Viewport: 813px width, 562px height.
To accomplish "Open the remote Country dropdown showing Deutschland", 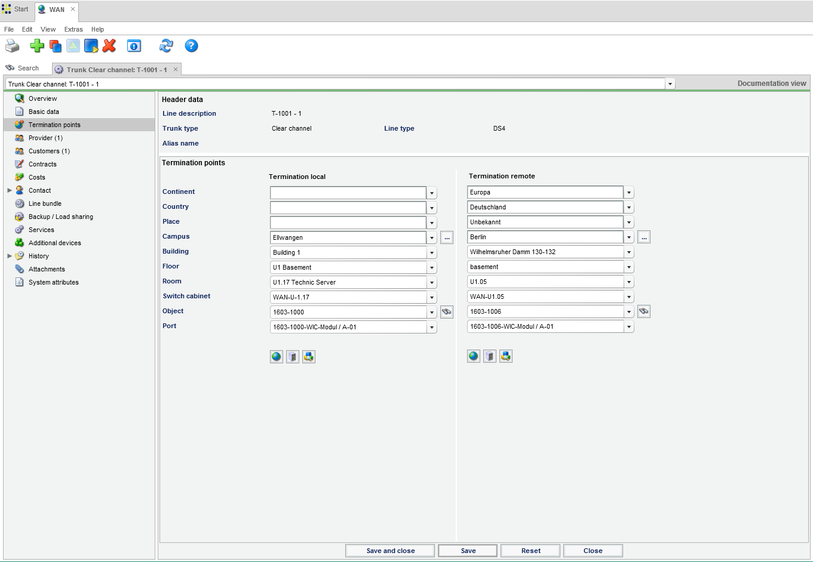I will 629,208.
